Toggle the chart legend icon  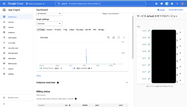[x=114, y=38]
